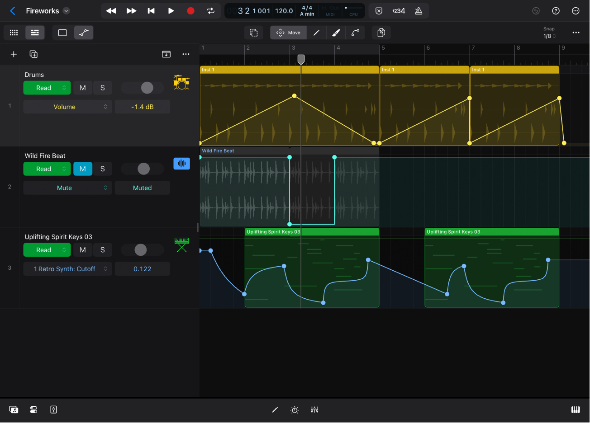Start recording with the Record button
This screenshot has width=590, height=423.
pyautogui.click(x=190, y=11)
